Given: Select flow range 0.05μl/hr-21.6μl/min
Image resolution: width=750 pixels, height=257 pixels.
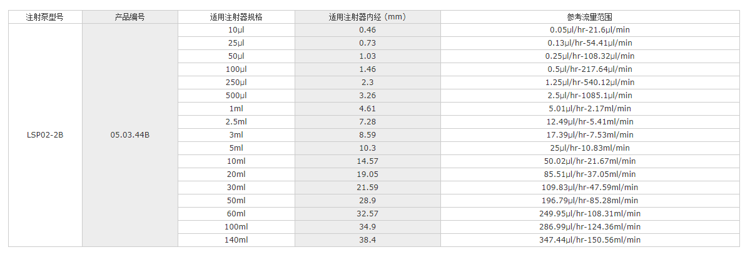Looking at the screenshot, I should point(591,30).
